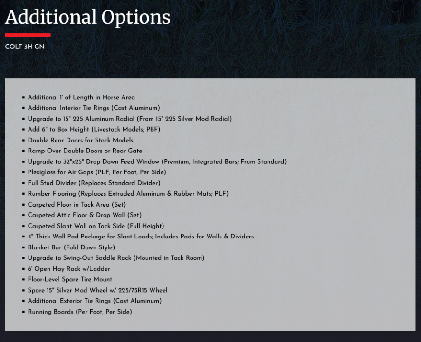Select Add 6" to Box Height item

point(94,129)
